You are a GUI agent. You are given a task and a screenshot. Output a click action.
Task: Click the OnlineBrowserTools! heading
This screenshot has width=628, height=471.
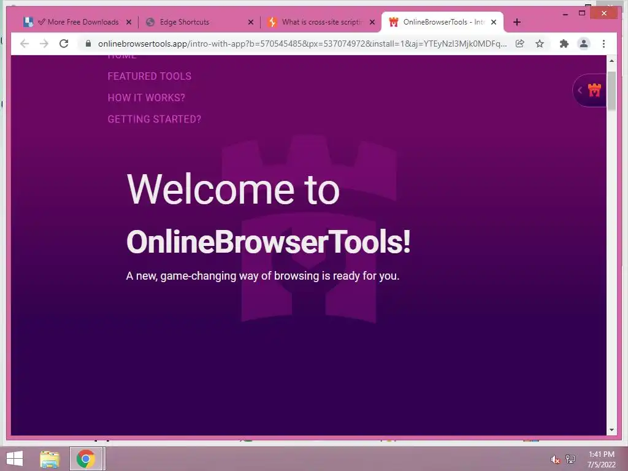[269, 242]
